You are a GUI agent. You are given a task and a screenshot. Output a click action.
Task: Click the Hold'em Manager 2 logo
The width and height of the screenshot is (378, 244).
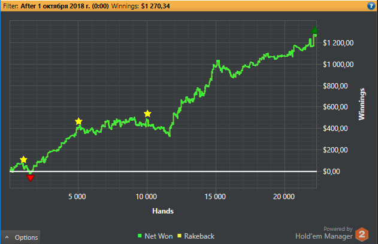pos(362,234)
